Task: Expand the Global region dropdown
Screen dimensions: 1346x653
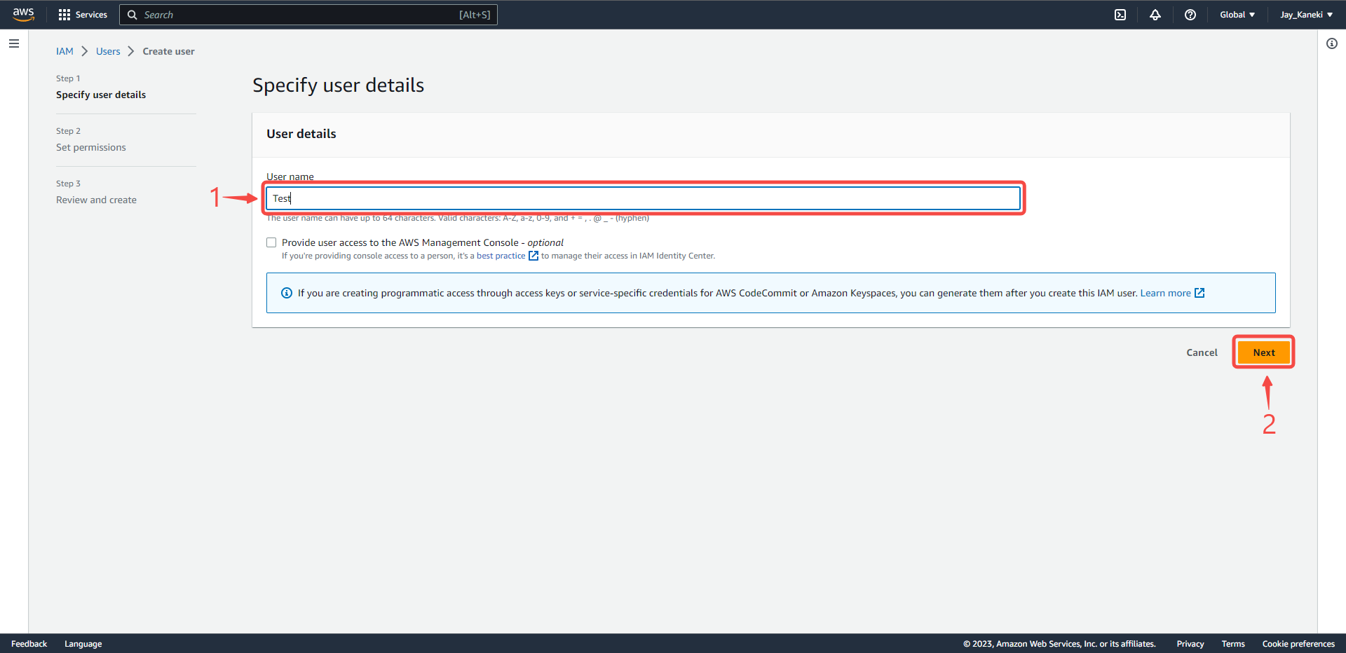Action: point(1237,15)
